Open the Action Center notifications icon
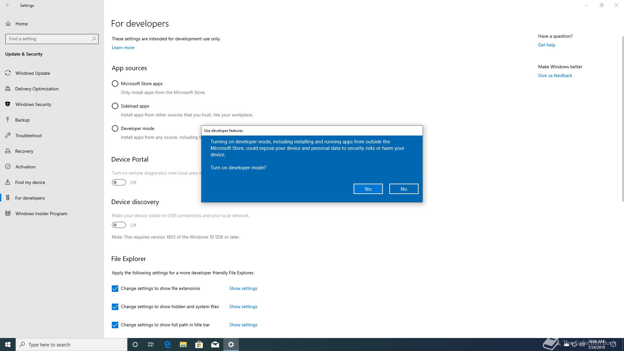624x351 pixels. 613,344
